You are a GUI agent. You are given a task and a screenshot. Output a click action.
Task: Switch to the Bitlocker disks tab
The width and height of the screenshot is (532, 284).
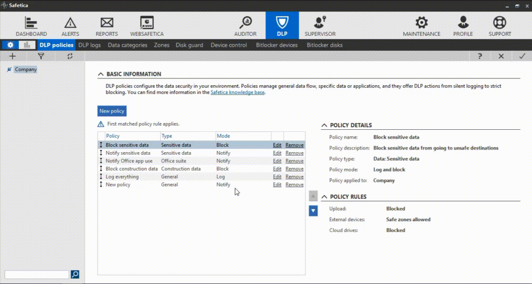tap(325, 45)
